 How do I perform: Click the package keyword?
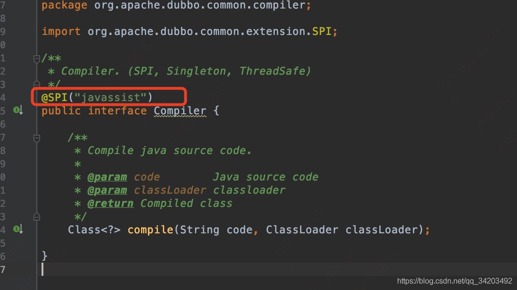[x=64, y=6]
